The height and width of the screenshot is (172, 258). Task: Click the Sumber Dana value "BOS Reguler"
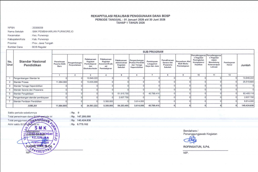click(x=39, y=47)
